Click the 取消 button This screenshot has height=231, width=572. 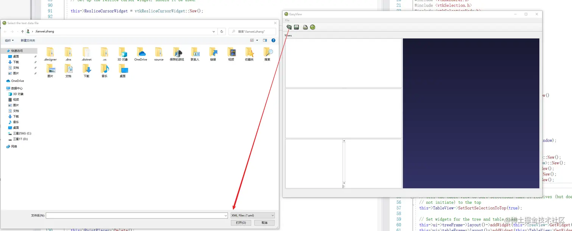point(264,223)
